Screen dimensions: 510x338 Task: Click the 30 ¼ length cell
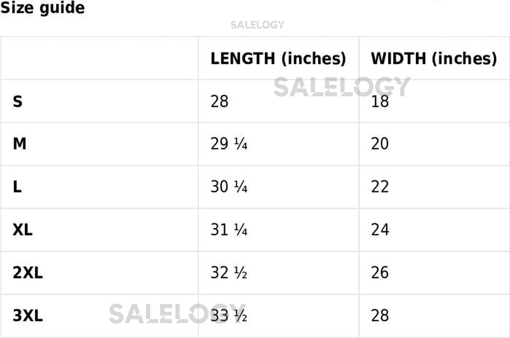pyautogui.click(x=229, y=187)
